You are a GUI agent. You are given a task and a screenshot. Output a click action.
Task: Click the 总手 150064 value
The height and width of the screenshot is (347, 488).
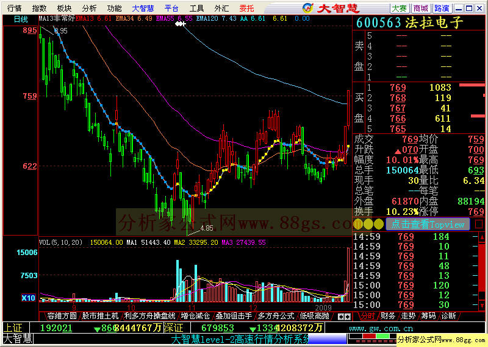[402, 170]
